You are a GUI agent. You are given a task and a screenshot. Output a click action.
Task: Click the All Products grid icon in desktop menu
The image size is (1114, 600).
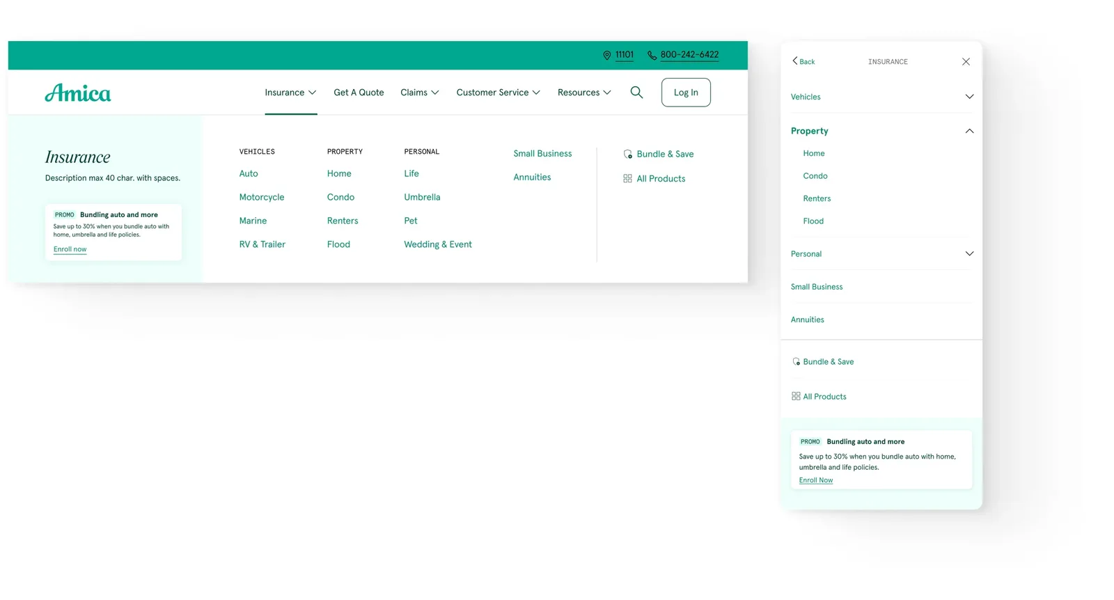628,178
